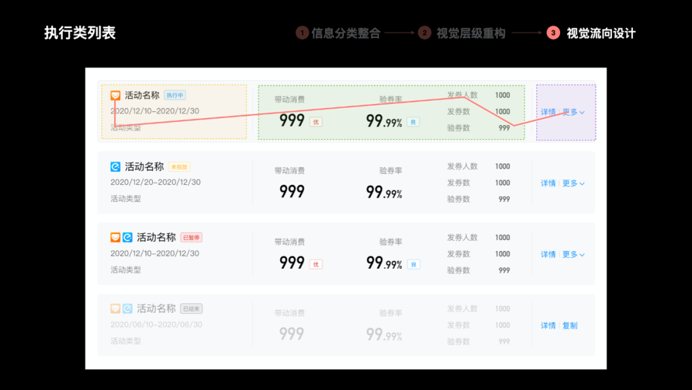692x390 pixels.
Task: Click the date 2020/12/20-2020/12/30
Action: point(155,182)
